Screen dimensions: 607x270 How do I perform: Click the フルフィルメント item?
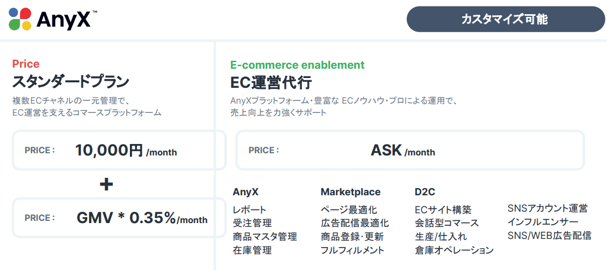pyautogui.click(x=352, y=250)
